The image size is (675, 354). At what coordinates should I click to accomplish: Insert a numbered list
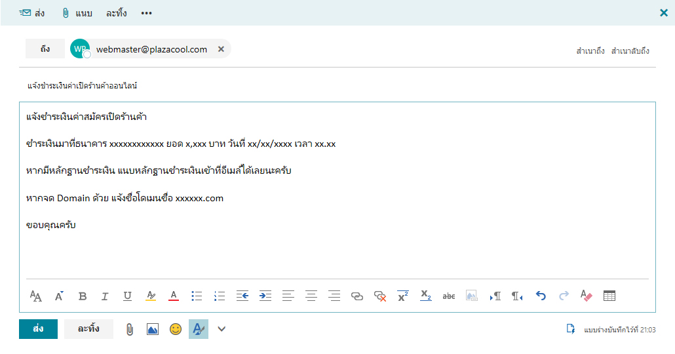click(x=220, y=296)
